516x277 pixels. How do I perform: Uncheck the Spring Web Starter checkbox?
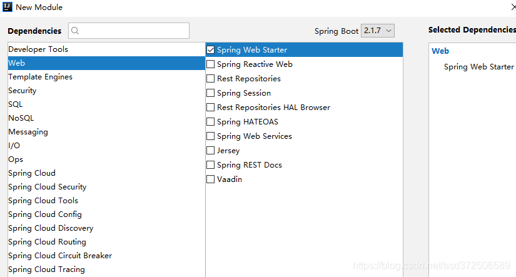tap(210, 50)
